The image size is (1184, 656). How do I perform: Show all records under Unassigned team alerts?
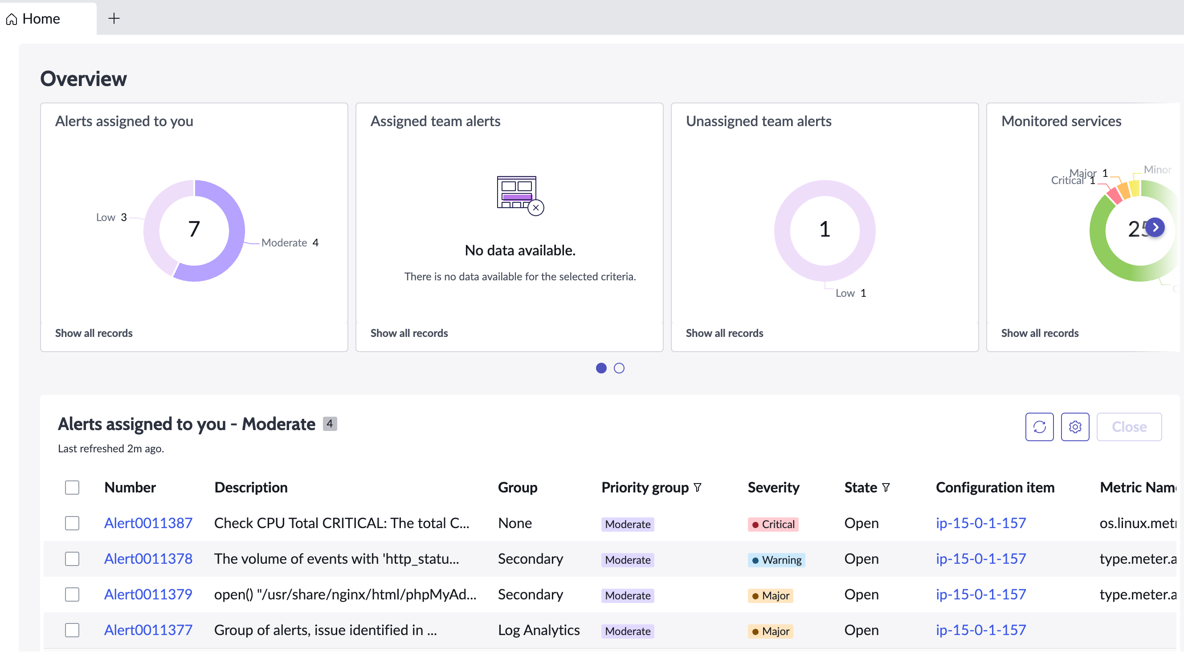[724, 333]
